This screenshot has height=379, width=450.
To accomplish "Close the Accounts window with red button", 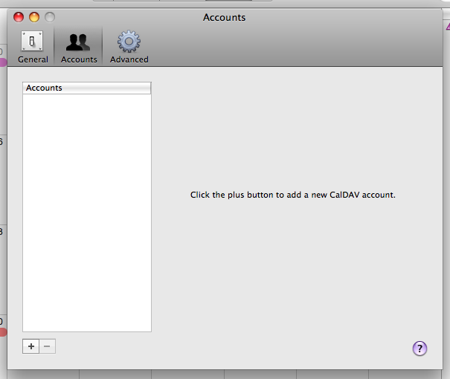I will pos(19,17).
